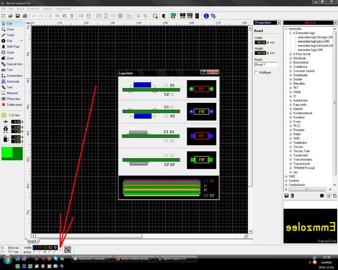
Task: Click the layer info question mark
Action: click(60, 250)
